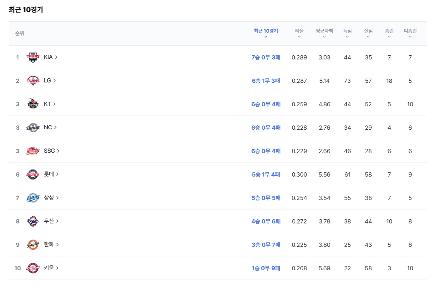
Task: Click LG runs scored value 73
Action: pyautogui.click(x=347, y=81)
